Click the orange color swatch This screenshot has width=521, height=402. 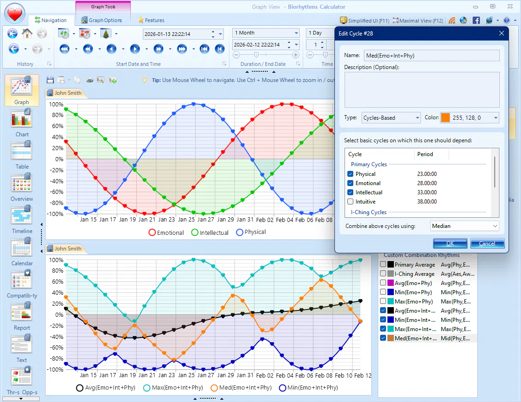click(x=445, y=118)
